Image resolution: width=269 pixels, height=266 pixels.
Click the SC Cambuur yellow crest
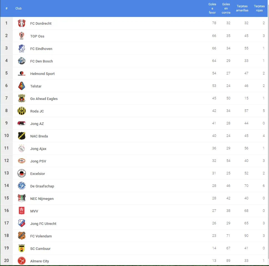pos(22,248)
